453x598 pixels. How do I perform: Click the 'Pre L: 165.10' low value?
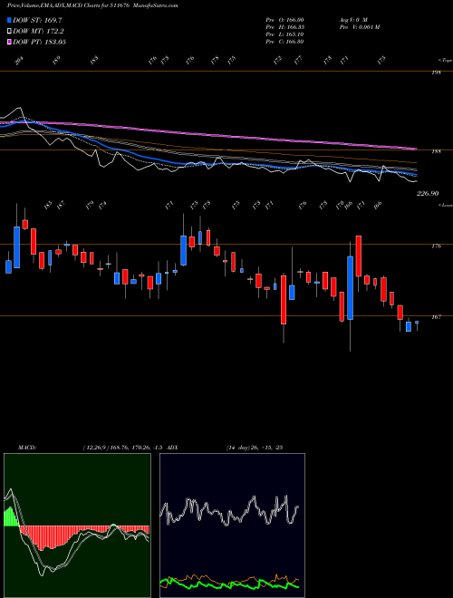point(284,34)
